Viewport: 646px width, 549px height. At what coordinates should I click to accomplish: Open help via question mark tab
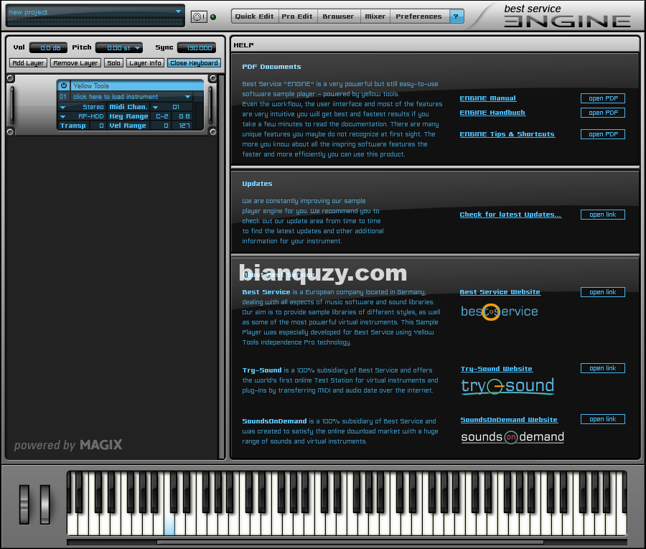(457, 16)
